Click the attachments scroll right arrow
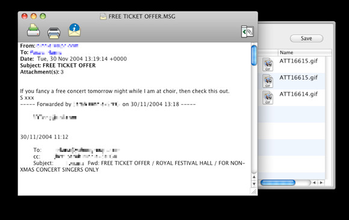Image resolution: width=349 pixels, height=220 pixels. [321, 183]
